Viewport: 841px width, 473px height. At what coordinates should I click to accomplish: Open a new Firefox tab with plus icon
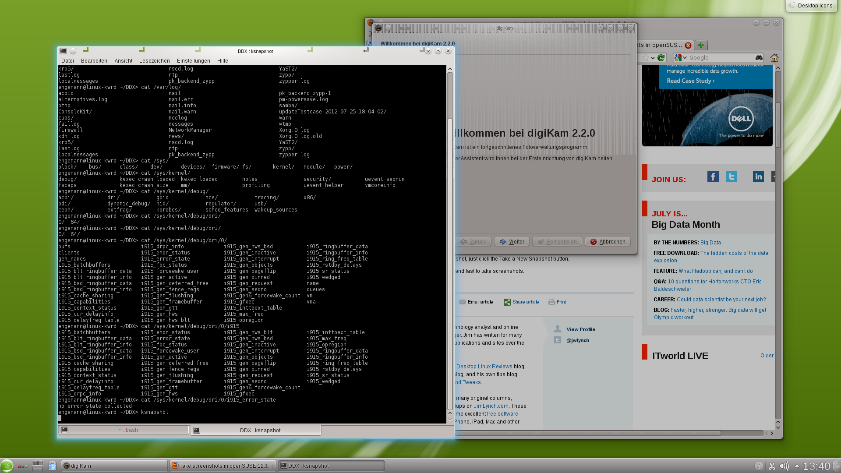tap(701, 45)
